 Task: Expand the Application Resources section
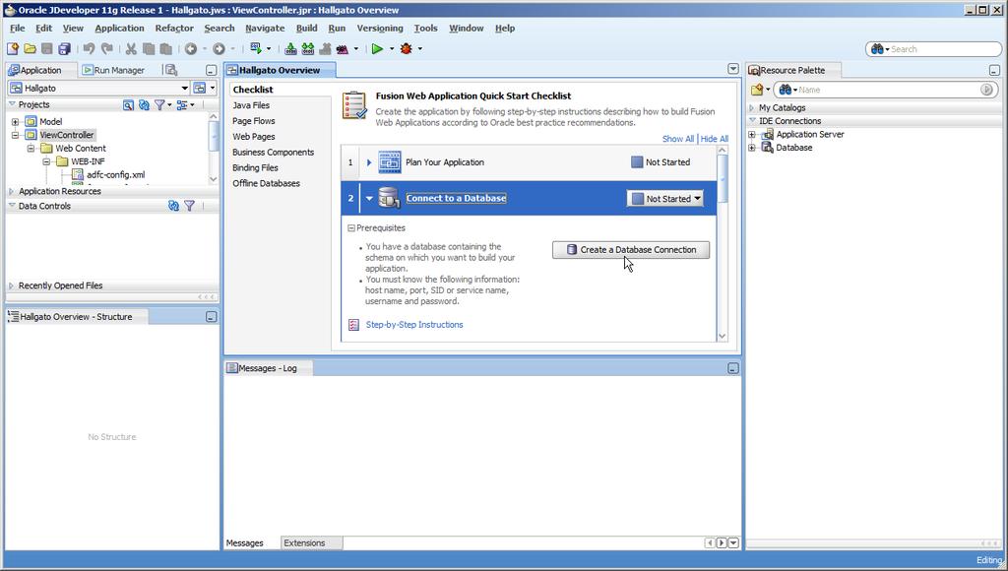[x=11, y=192]
